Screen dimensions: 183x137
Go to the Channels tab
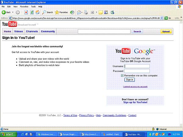tap(32, 31)
